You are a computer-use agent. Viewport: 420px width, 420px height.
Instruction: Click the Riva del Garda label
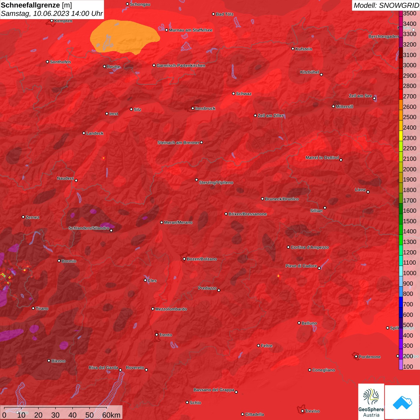click(103, 367)
